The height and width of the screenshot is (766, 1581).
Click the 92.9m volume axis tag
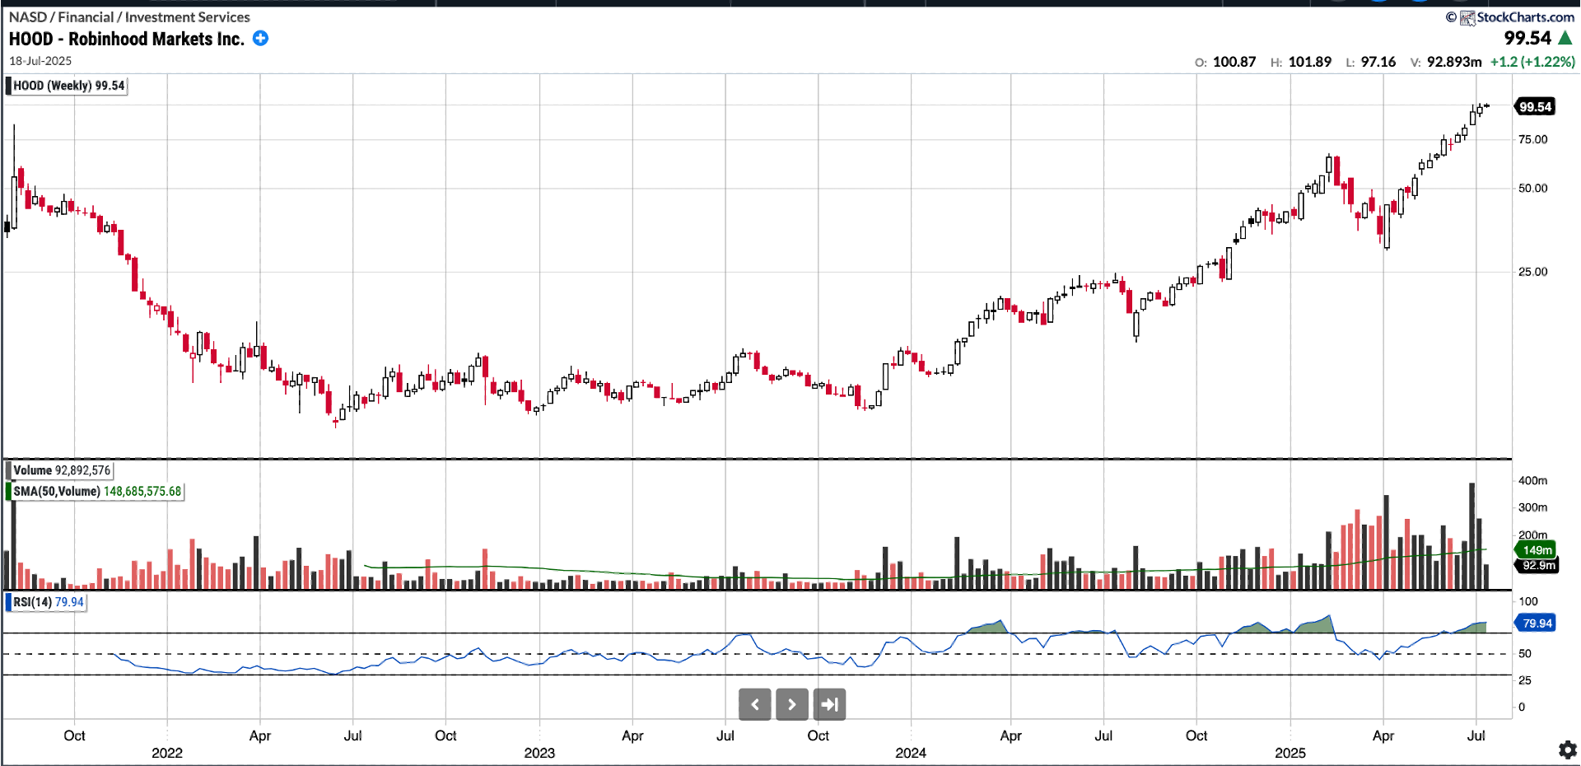(x=1537, y=566)
